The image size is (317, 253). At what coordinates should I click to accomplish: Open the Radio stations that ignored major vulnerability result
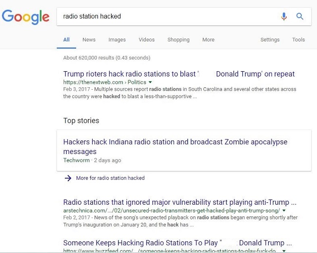pos(180,202)
